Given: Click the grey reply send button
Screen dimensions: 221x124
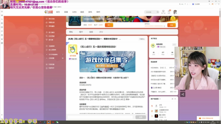Looking at the screenshot, I should (x=141, y=117).
